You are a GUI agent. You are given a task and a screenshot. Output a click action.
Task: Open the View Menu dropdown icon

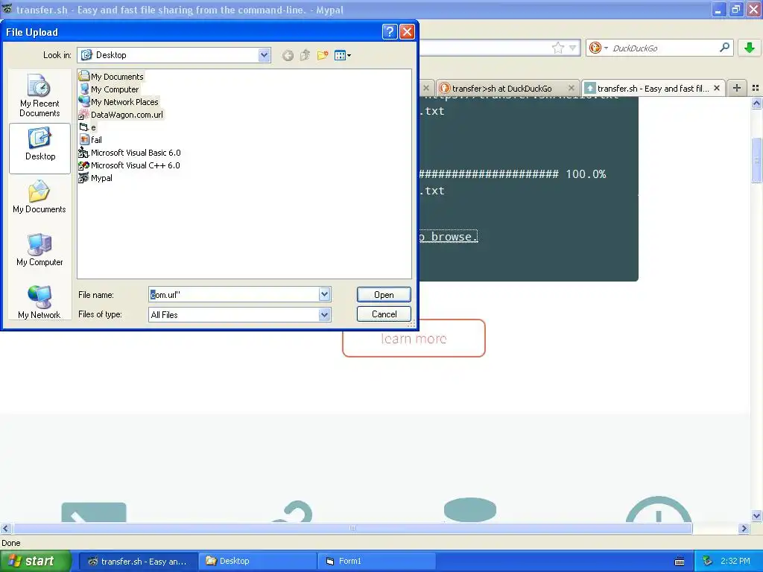(x=343, y=55)
